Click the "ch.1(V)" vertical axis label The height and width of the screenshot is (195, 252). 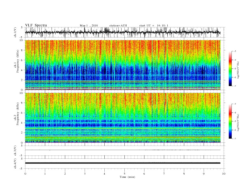(15, 32)
